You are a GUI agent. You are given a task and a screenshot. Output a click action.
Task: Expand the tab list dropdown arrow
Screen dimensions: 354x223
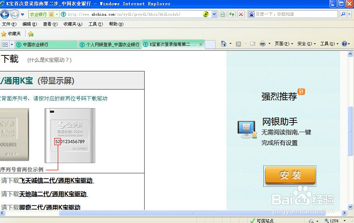click(12, 44)
